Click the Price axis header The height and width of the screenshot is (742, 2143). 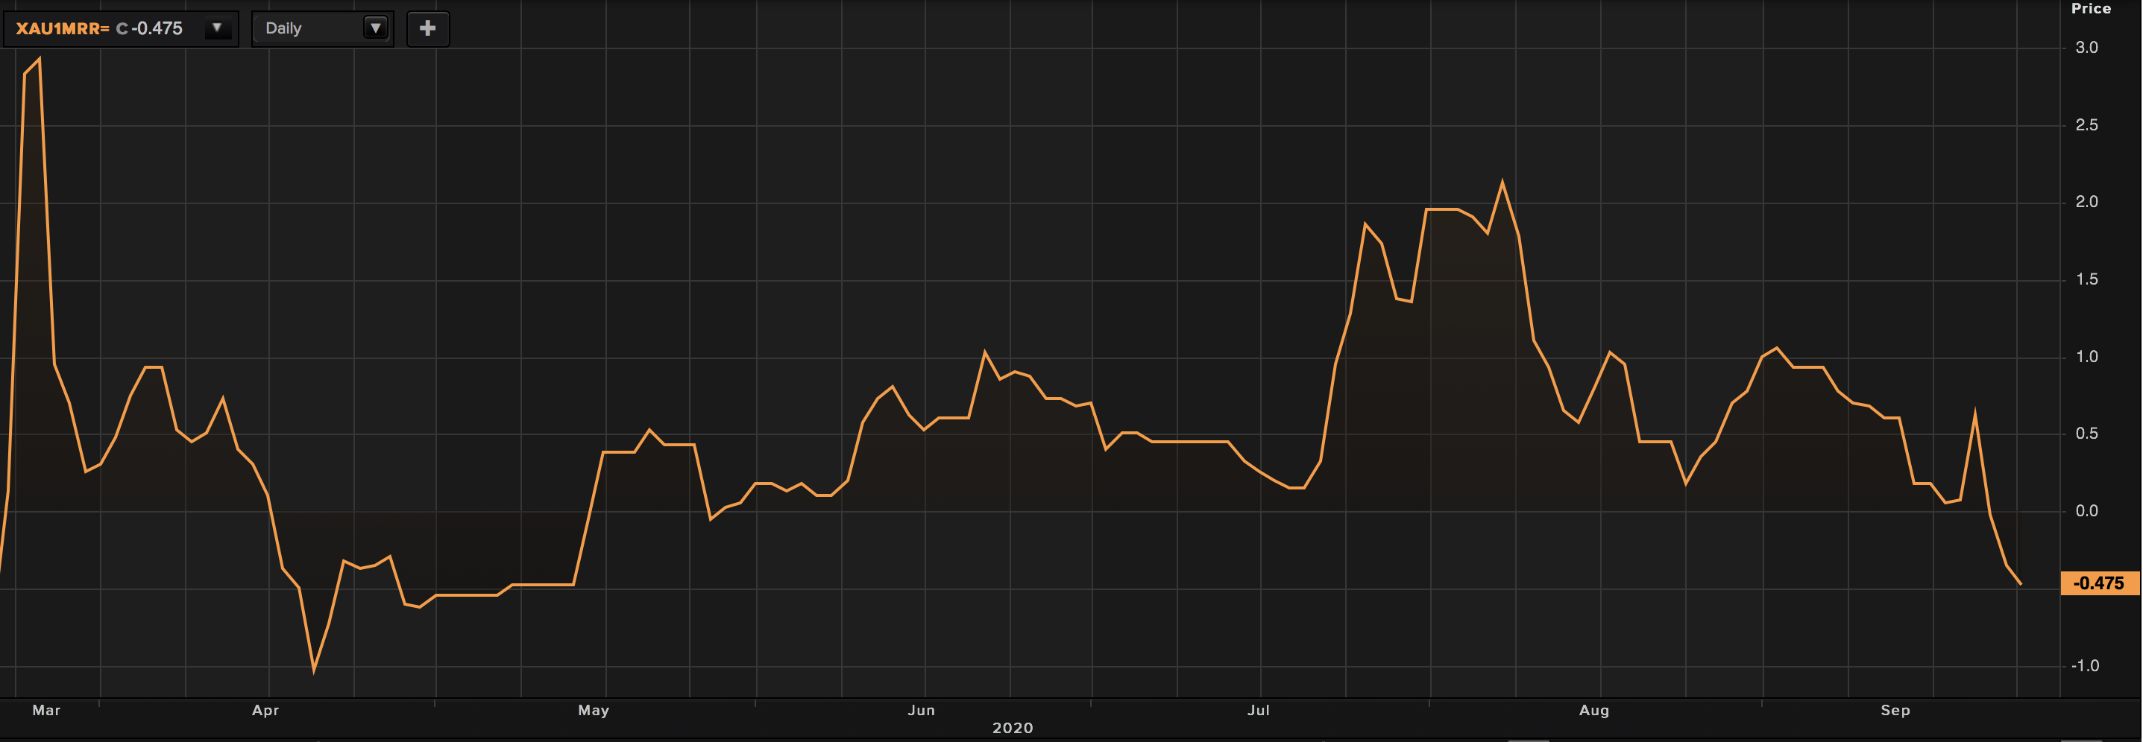click(2091, 8)
